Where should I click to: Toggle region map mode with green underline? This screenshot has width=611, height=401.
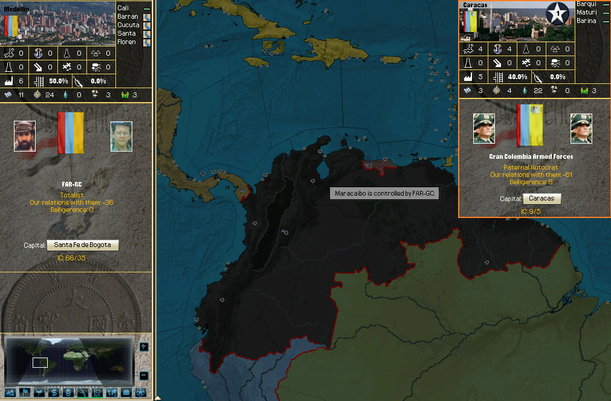pyautogui.click(x=97, y=393)
